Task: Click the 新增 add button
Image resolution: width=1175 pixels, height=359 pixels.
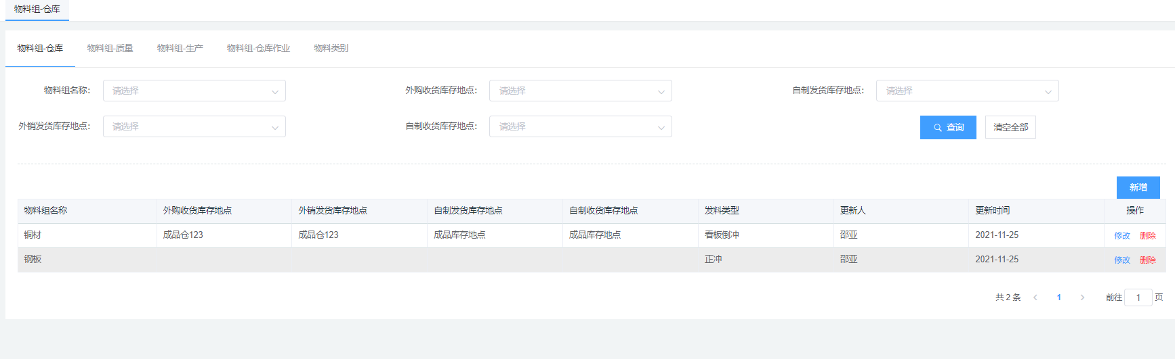Action: tap(1138, 187)
